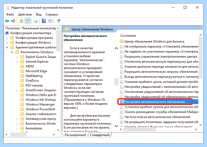Expand the Конфигурация Windows node
This screenshot has width=207, height=147.
[7, 43]
